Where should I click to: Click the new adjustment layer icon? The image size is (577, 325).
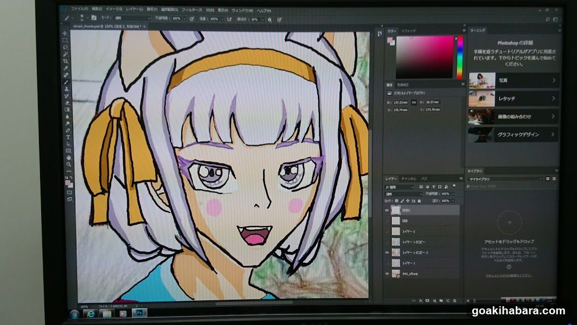(x=434, y=301)
